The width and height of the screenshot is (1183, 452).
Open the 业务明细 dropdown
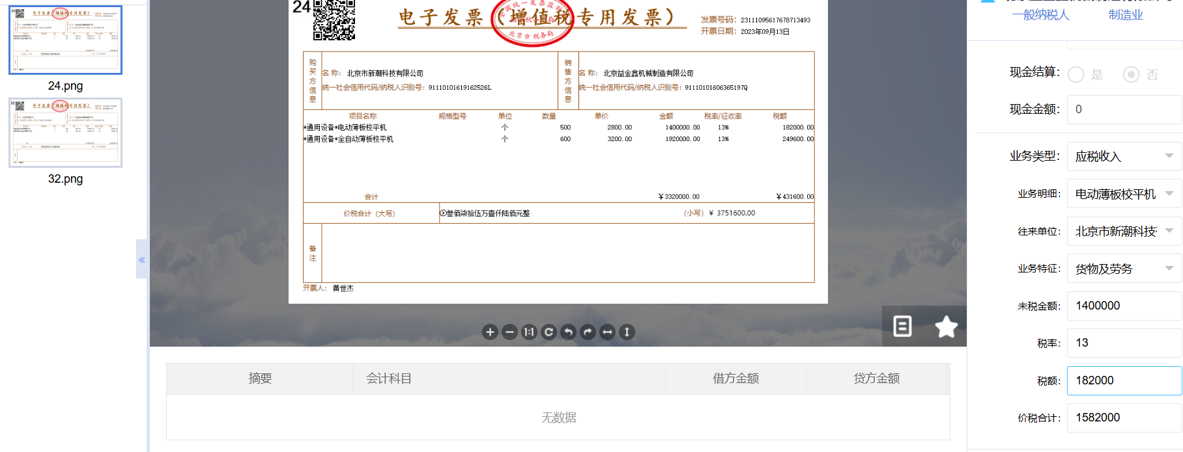pyautogui.click(x=1124, y=194)
